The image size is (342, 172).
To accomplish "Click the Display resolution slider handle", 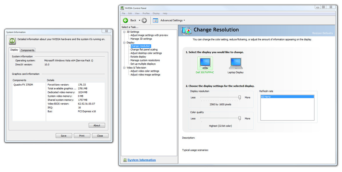I will tap(240, 98).
